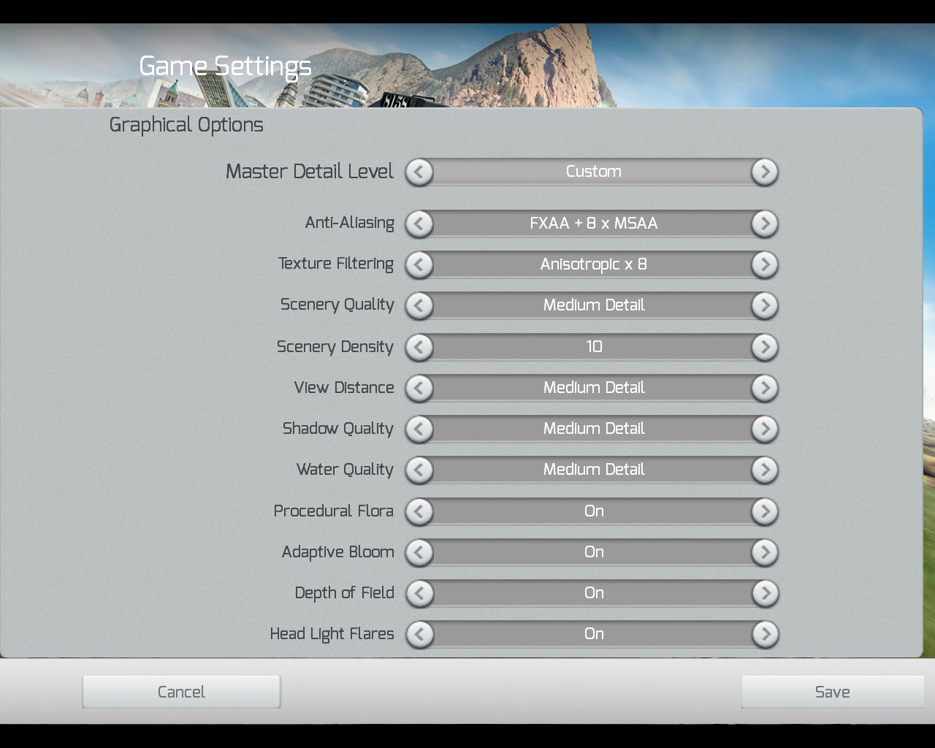Viewport: 935px width, 748px height.
Task: Click the Texture Filtering label
Action: [336, 264]
